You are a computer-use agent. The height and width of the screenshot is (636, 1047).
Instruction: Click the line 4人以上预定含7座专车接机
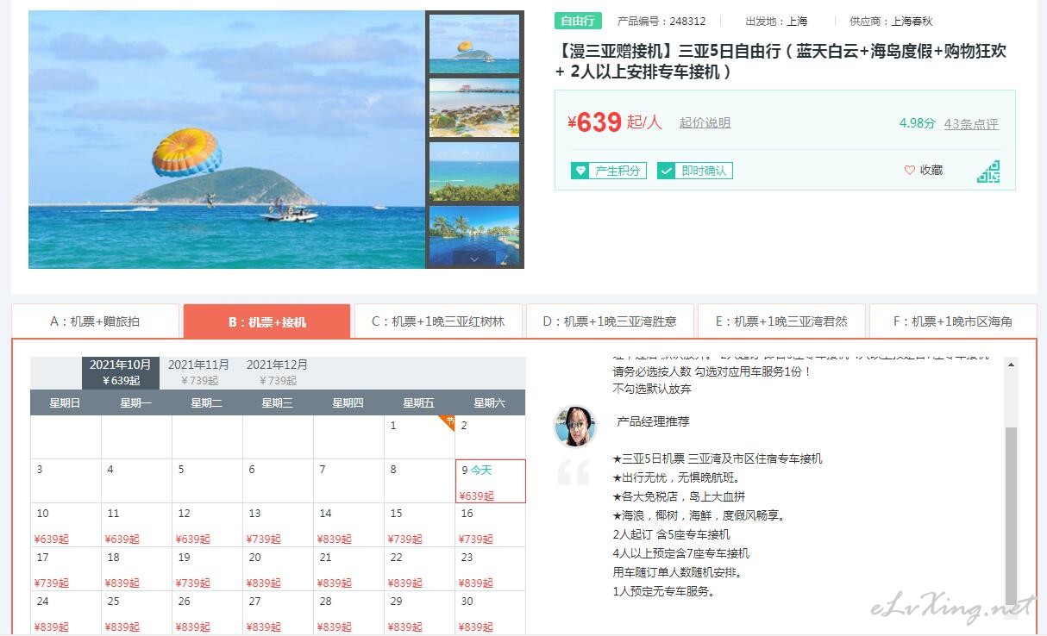point(681,553)
